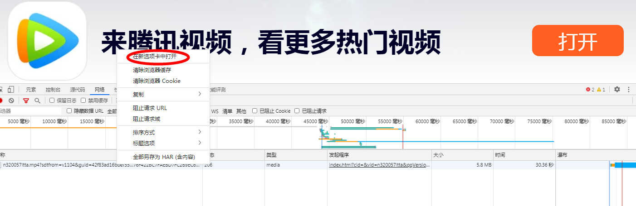Enable the 保留日志 checkbox
The width and height of the screenshot is (636, 206).
tap(52, 101)
